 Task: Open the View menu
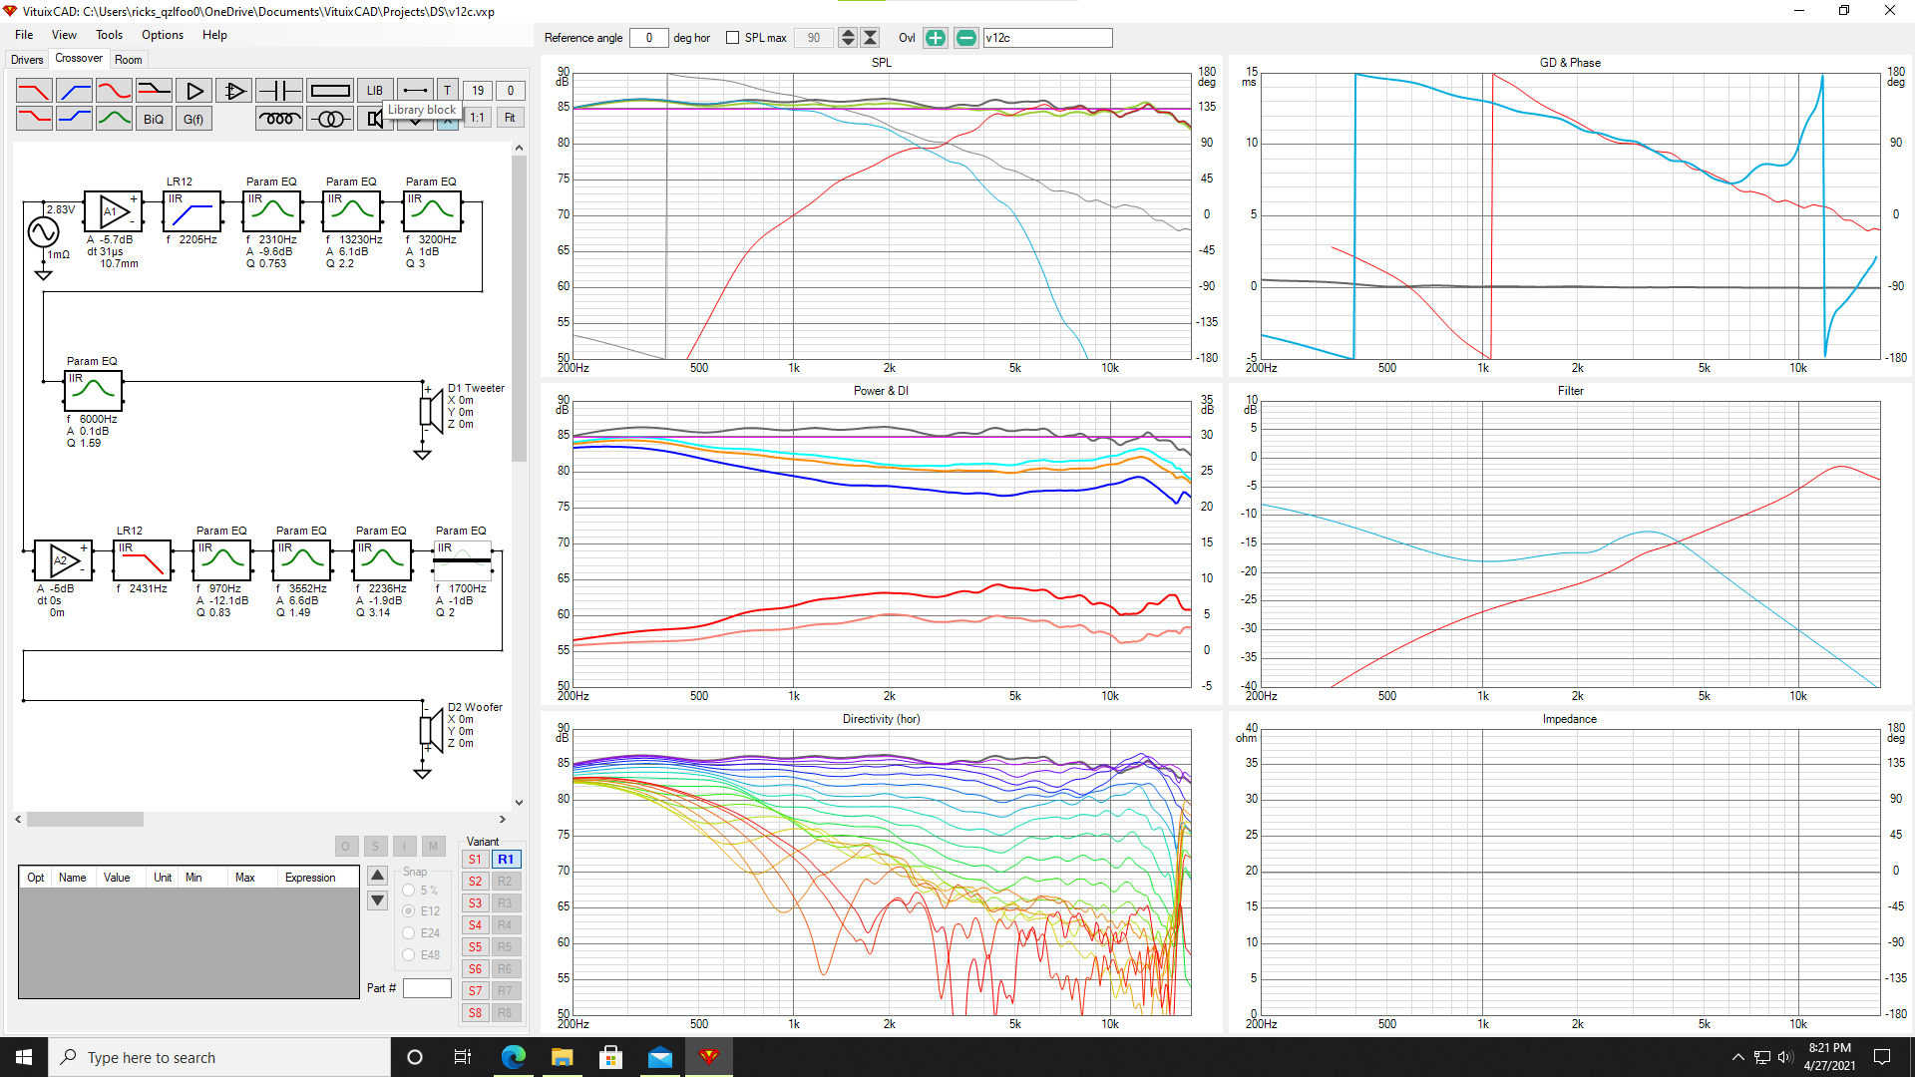point(64,35)
